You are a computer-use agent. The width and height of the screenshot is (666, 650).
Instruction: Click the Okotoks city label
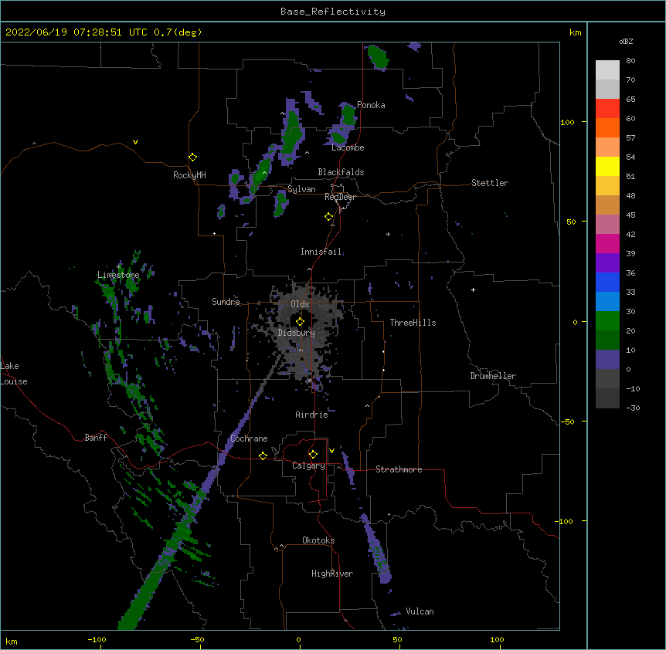318,540
